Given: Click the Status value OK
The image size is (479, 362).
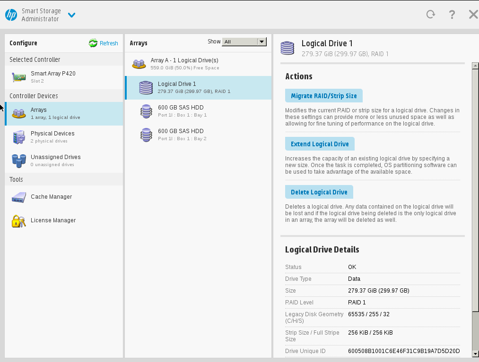Looking at the screenshot, I should tap(352, 267).
